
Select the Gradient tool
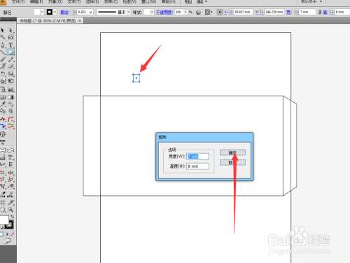pos(10,97)
